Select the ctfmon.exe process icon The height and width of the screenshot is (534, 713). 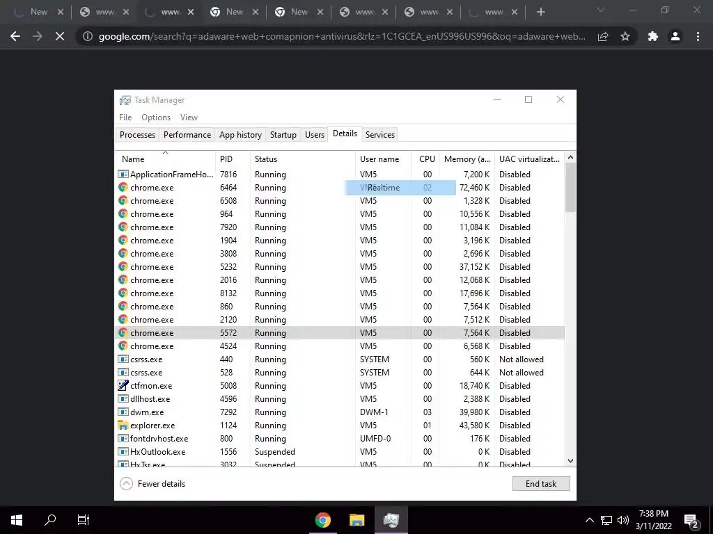pyautogui.click(x=123, y=385)
